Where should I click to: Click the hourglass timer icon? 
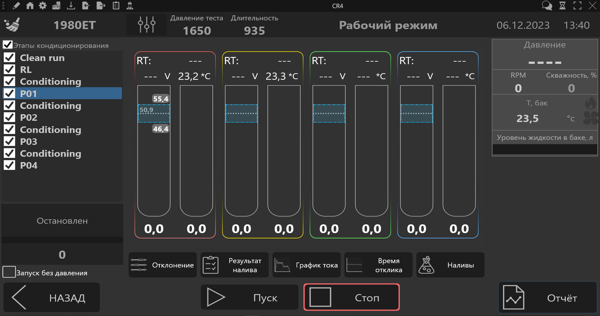[x=562, y=6]
